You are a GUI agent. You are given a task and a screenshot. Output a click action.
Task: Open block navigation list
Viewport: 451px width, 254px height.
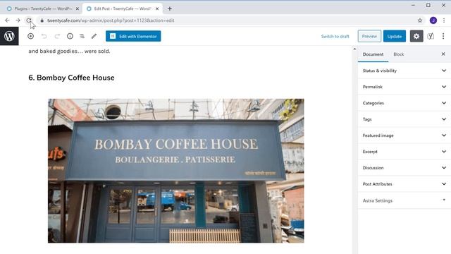click(x=82, y=36)
